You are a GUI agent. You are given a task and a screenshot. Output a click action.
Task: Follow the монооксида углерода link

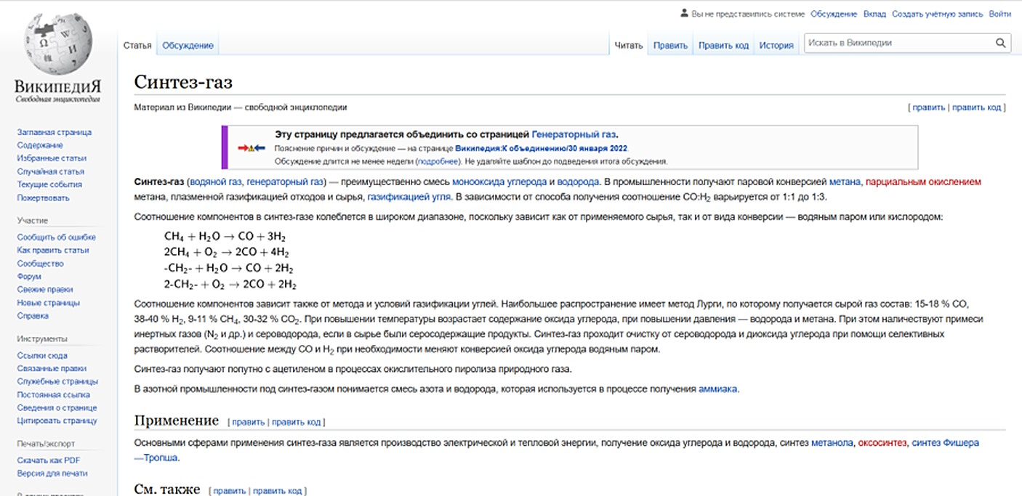(499, 182)
